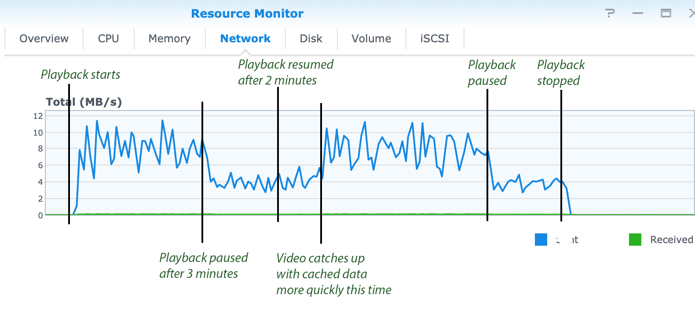Open the help question mark icon

point(610,13)
